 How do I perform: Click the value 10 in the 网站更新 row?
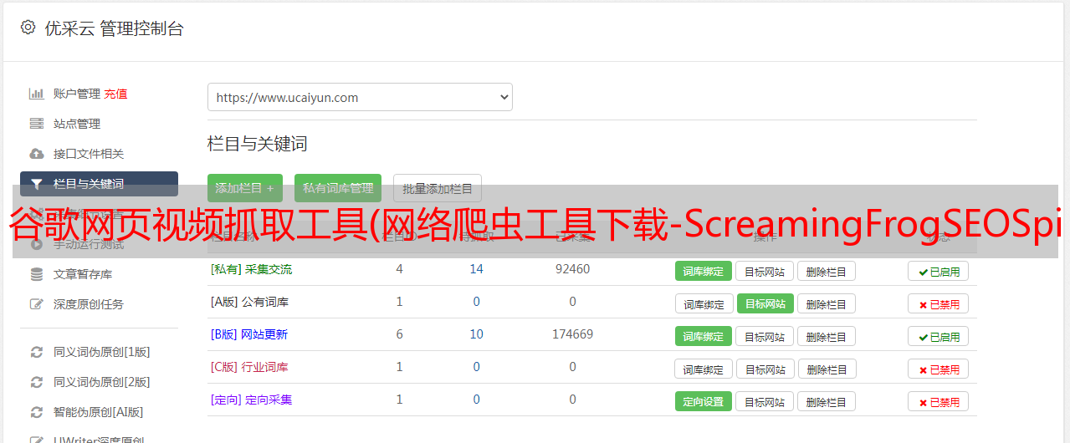pyautogui.click(x=477, y=334)
